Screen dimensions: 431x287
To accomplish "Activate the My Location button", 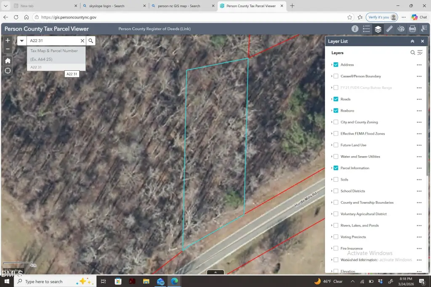I will pyautogui.click(x=8, y=70).
